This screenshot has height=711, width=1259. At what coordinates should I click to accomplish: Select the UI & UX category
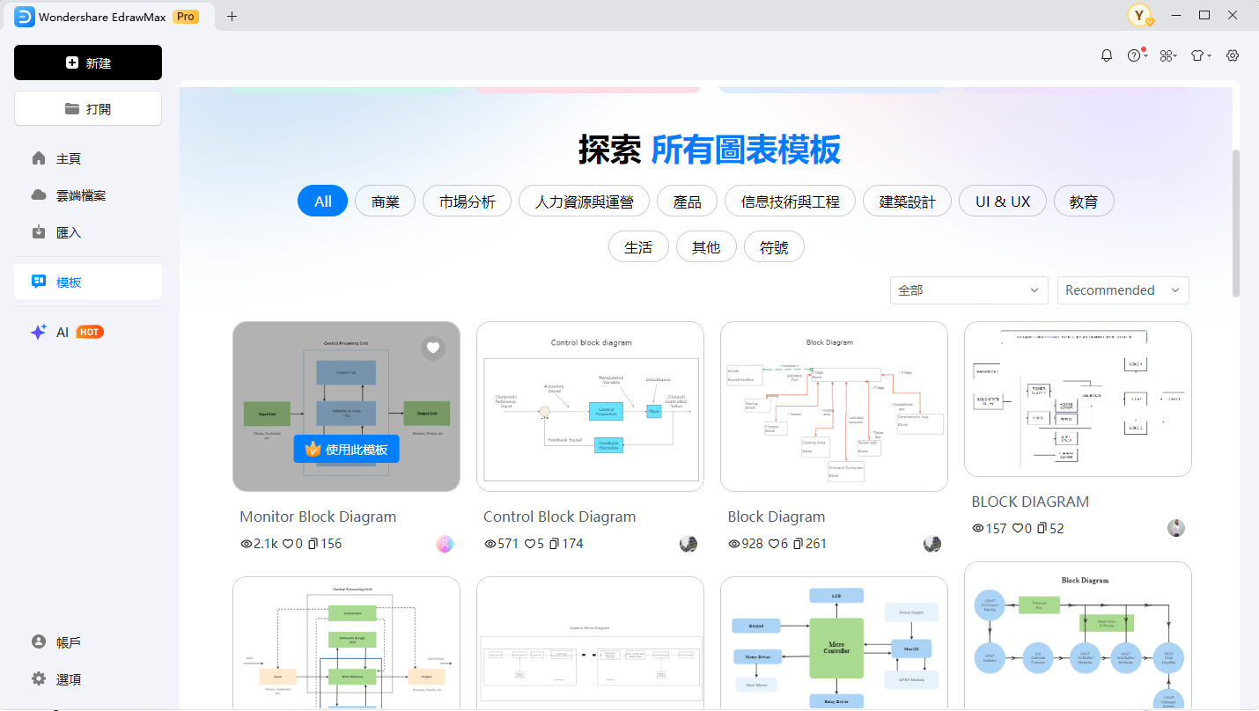[x=1002, y=201]
